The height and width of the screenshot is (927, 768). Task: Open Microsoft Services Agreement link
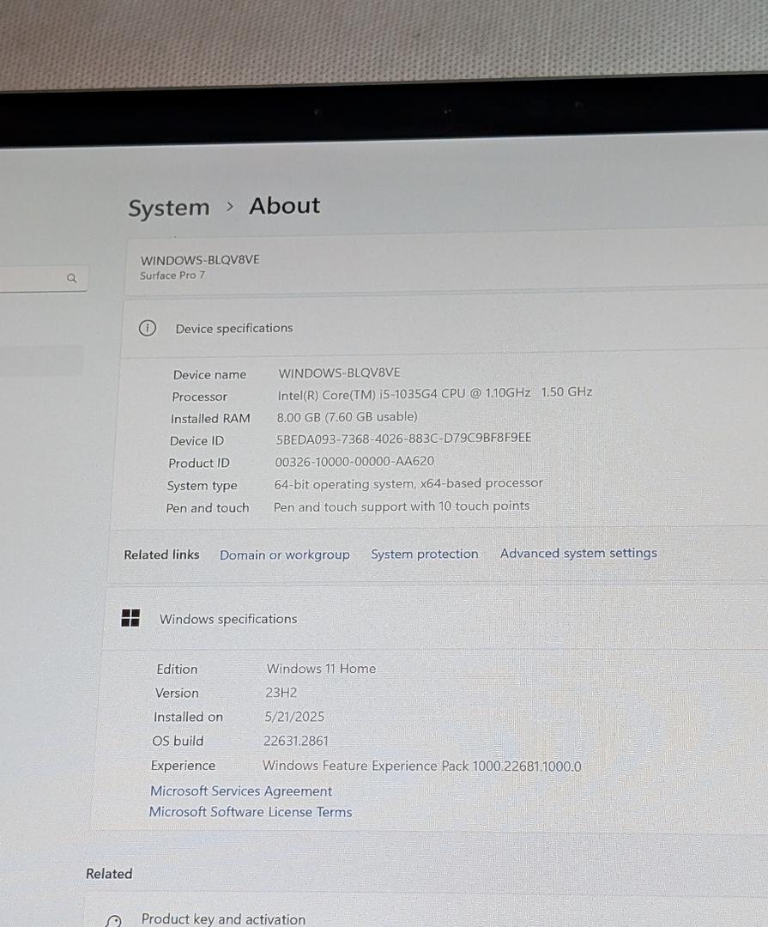(x=241, y=791)
